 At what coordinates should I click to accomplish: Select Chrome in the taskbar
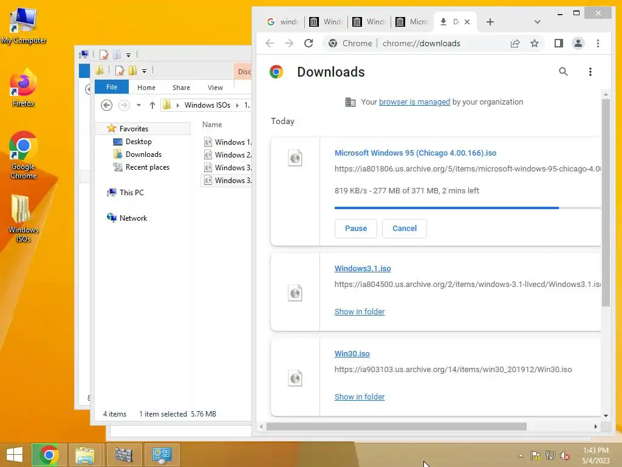49,455
